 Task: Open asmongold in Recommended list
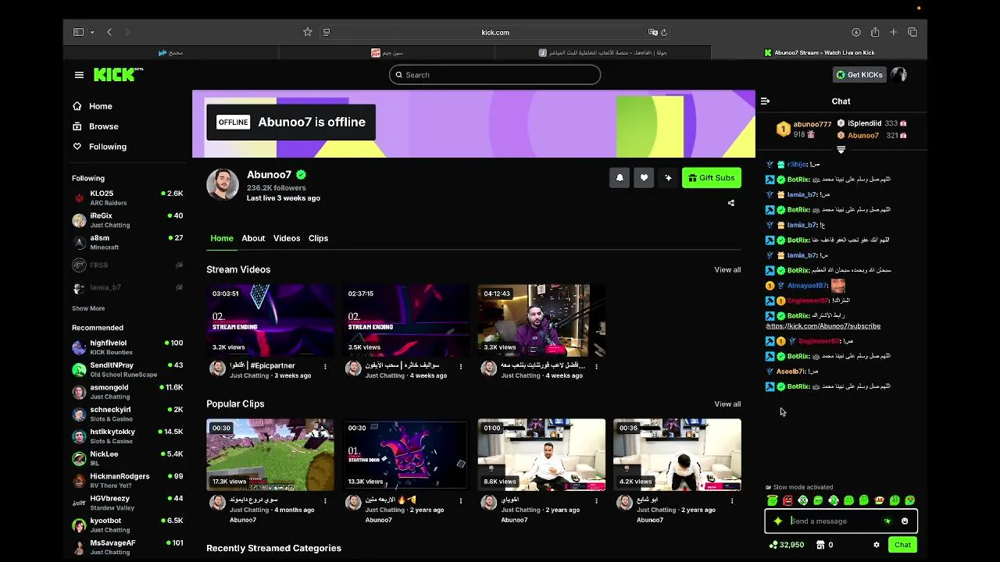129,392
